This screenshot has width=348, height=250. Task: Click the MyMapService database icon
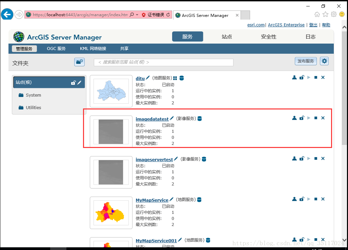[x=199, y=200]
